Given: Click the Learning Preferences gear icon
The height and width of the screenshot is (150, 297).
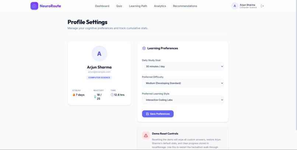Looking at the screenshot, I should coord(144,48).
